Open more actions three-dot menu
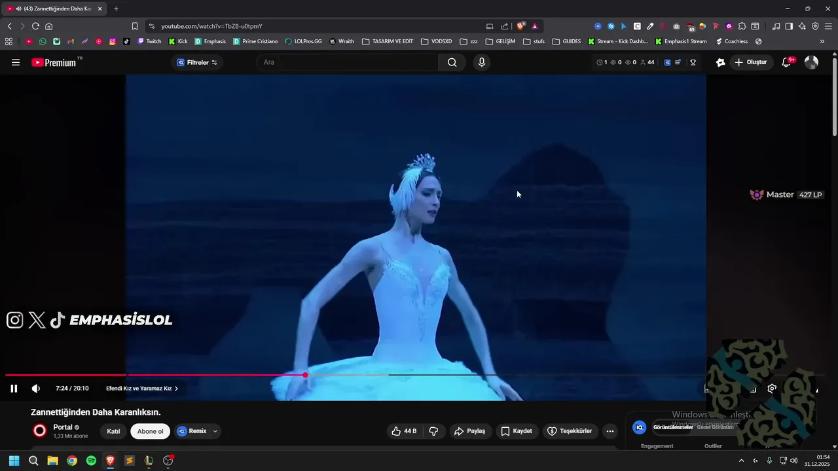Viewport: 838px width, 471px height. point(610,431)
